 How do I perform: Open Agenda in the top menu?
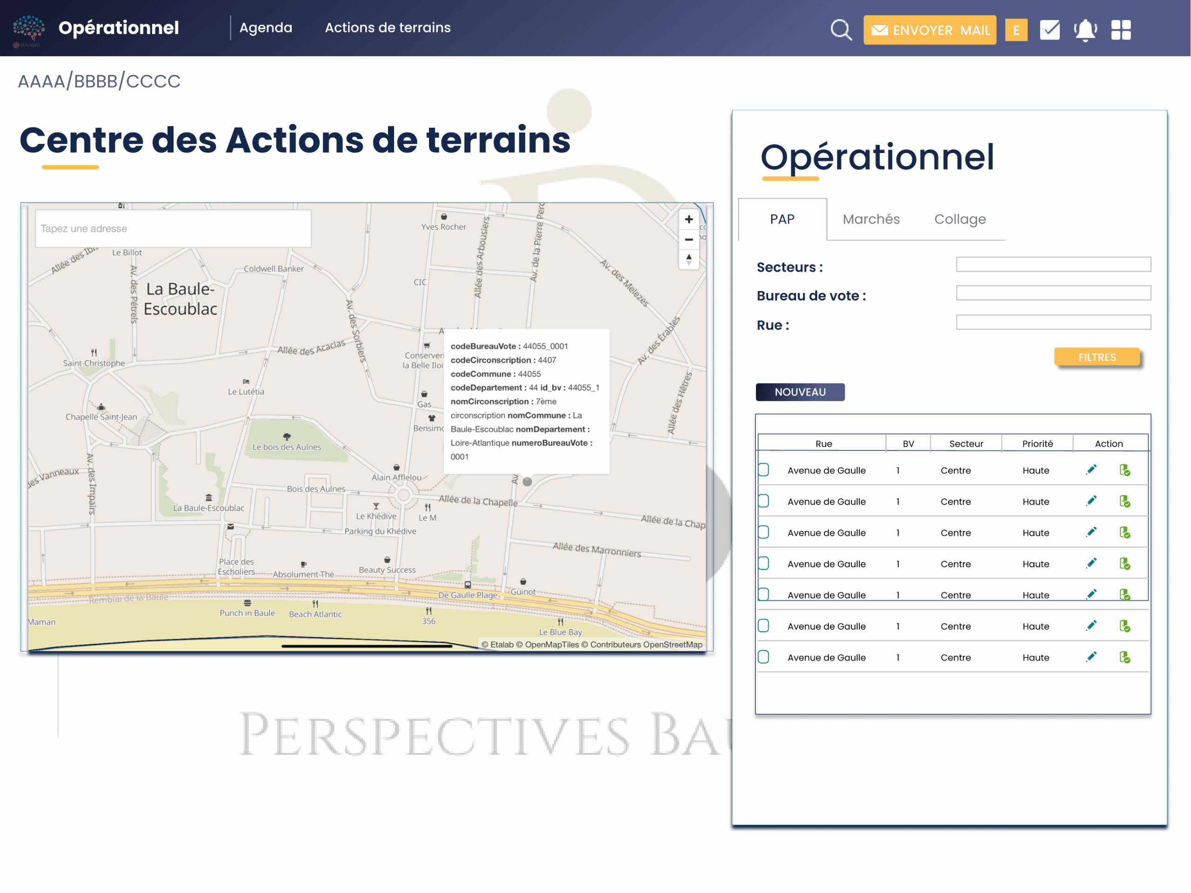click(x=266, y=27)
